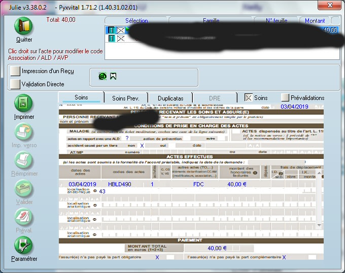Click the Imprimer printer icon

(24, 104)
